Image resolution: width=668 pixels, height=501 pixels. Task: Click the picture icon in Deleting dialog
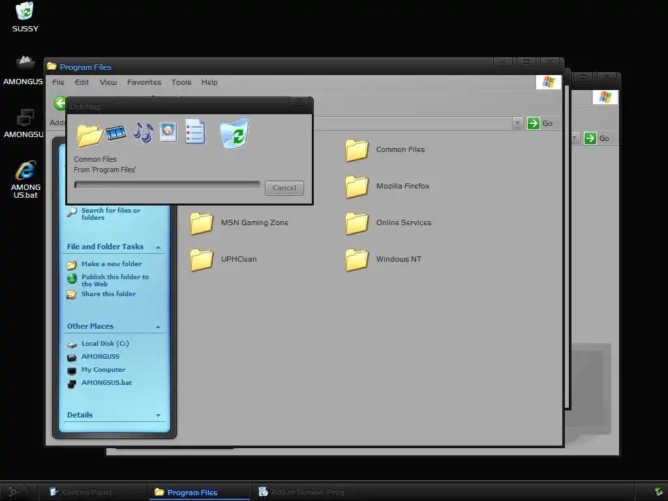pyautogui.click(x=168, y=132)
